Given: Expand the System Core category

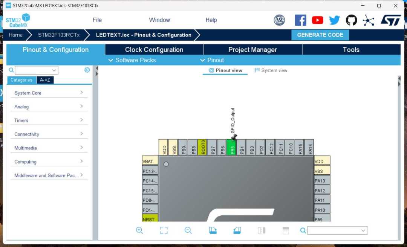Looking at the screenshot, I should coord(49,93).
